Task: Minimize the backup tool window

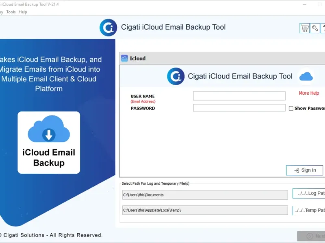Action: pos(304,4)
